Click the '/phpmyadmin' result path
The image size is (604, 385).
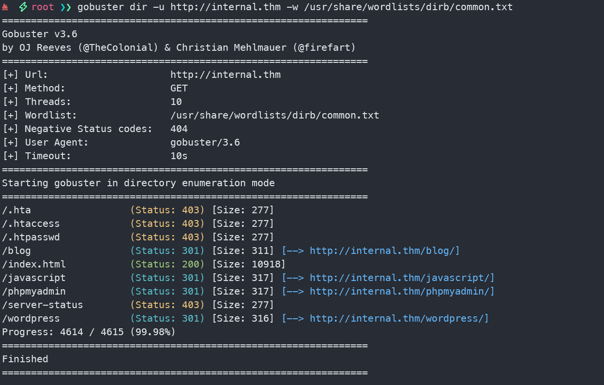(x=34, y=292)
